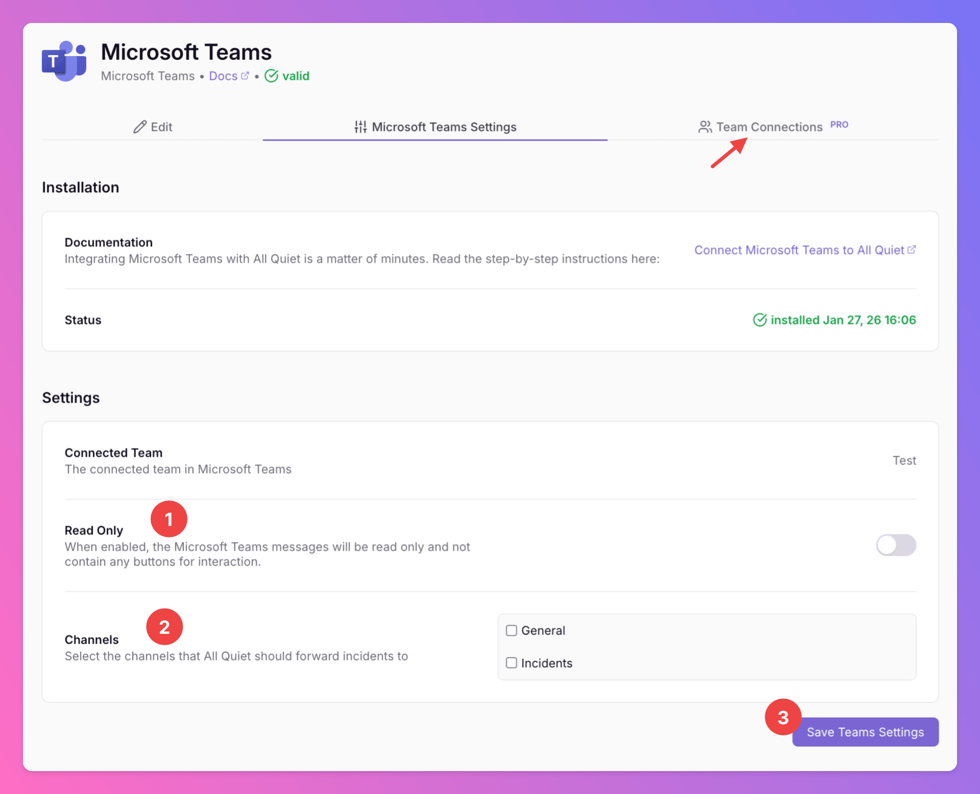The image size is (980, 794).
Task: Click the Test connected team value
Action: (904, 460)
